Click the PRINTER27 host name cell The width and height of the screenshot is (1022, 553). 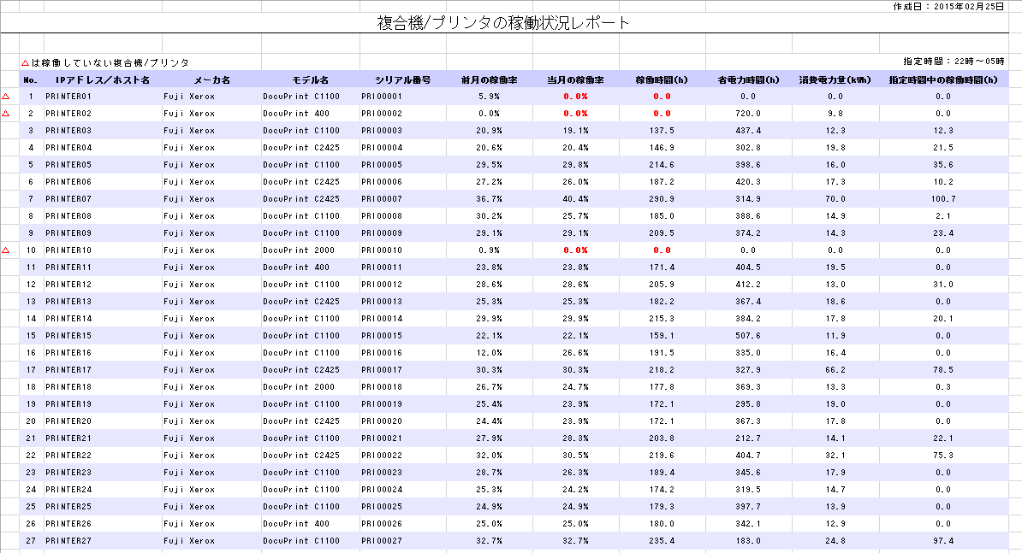[68, 541]
